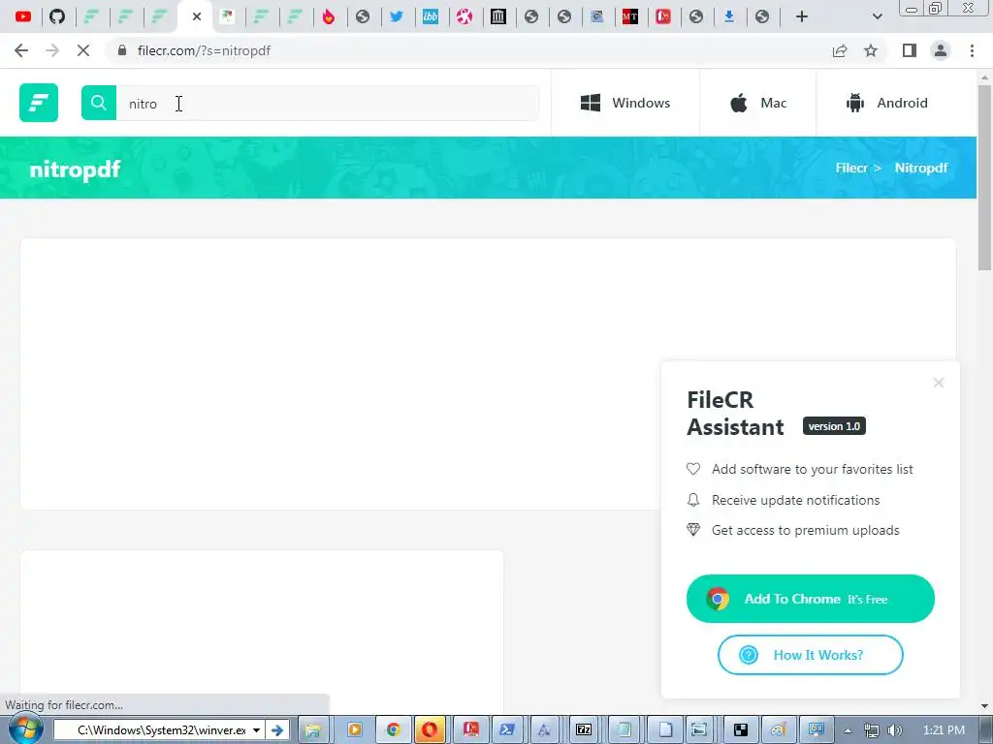Share this page icon

tap(840, 50)
